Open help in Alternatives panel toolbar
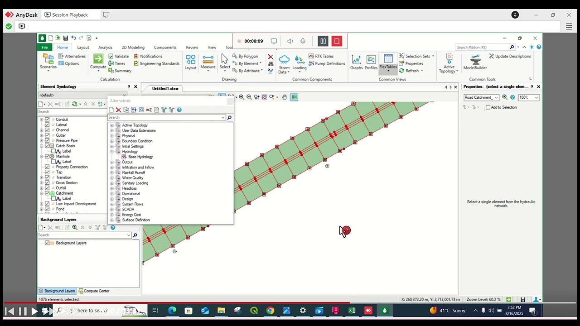The width and height of the screenshot is (580, 326). 179,110
